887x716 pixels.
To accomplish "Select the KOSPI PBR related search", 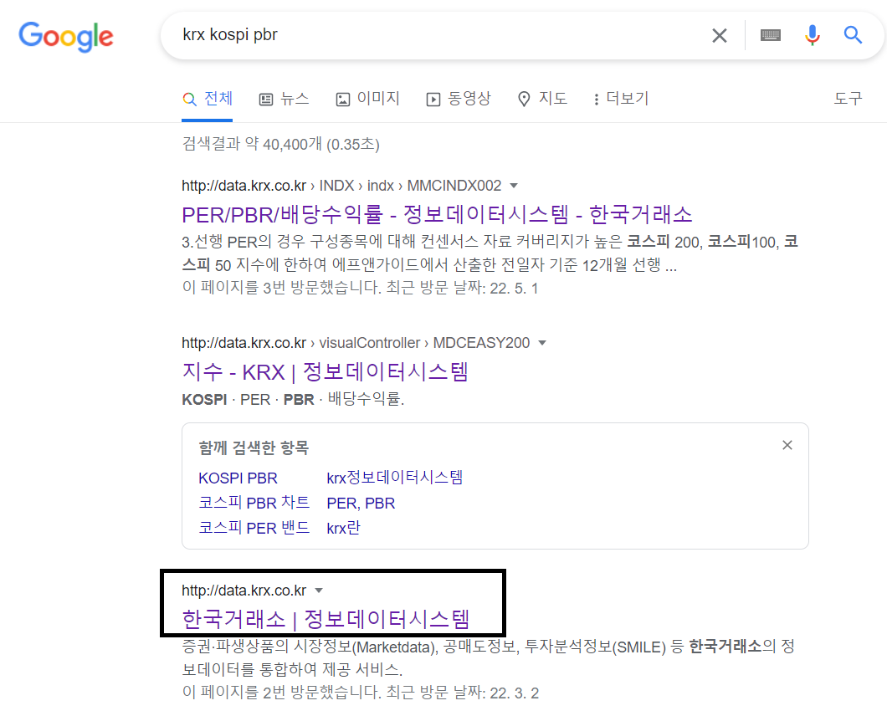I will pos(238,478).
